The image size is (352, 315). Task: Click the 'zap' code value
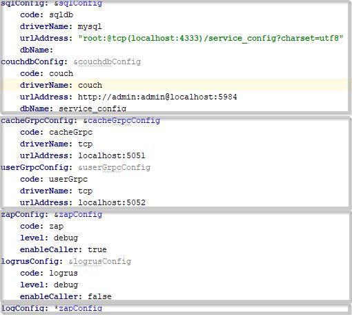pos(56,227)
